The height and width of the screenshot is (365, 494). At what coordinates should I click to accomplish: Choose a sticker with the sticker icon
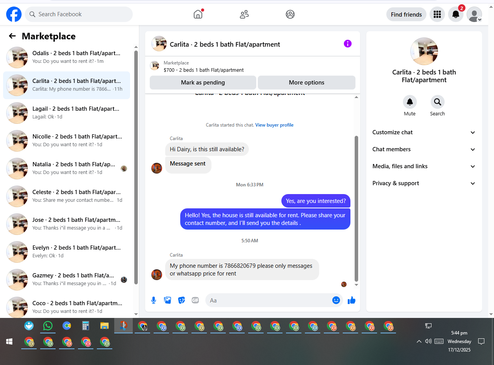(181, 300)
